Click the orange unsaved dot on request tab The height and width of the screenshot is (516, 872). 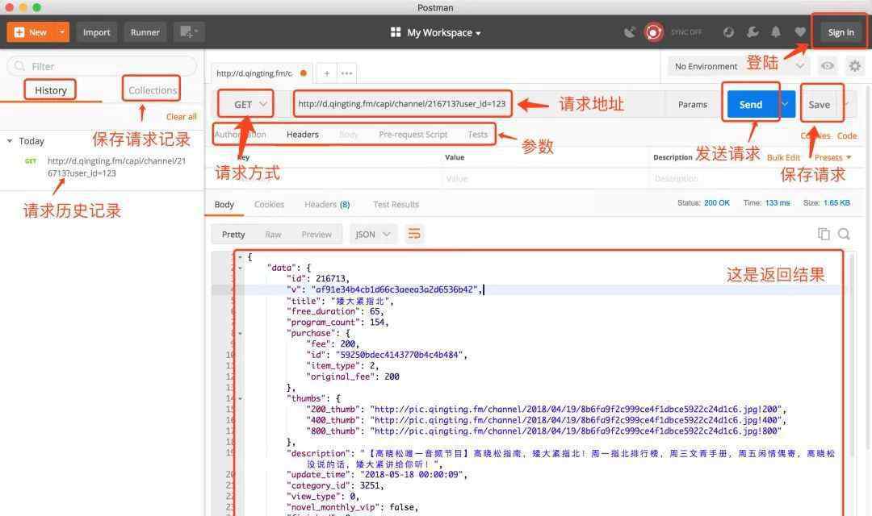303,73
